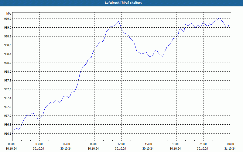Select the 998,2 y-axis label
This screenshot has height=152, width=243.
pos(8,63)
